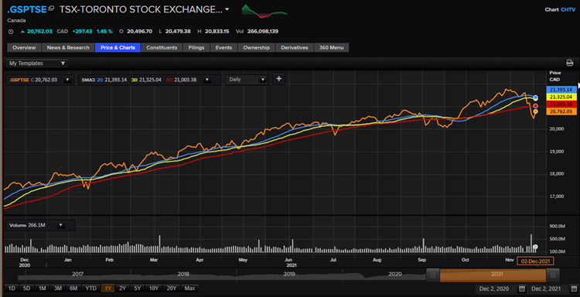Screen dimensions: 580x297
Task: Open the 360 Menu tab
Action: pos(331,48)
